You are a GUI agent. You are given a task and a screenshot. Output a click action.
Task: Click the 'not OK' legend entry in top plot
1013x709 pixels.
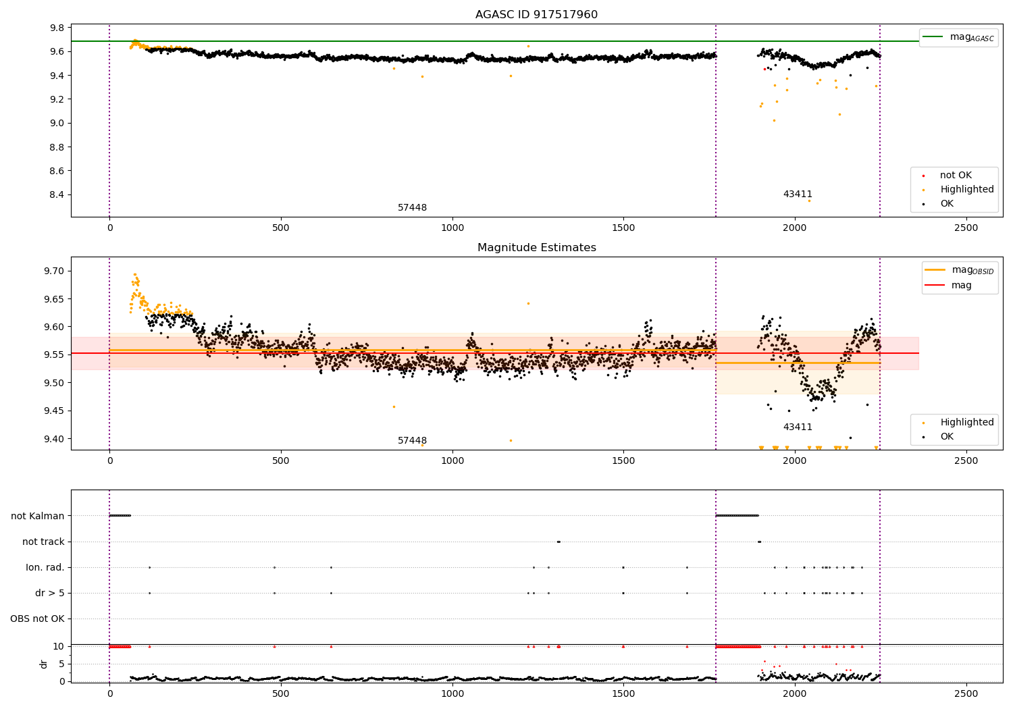pyautogui.click(x=955, y=176)
